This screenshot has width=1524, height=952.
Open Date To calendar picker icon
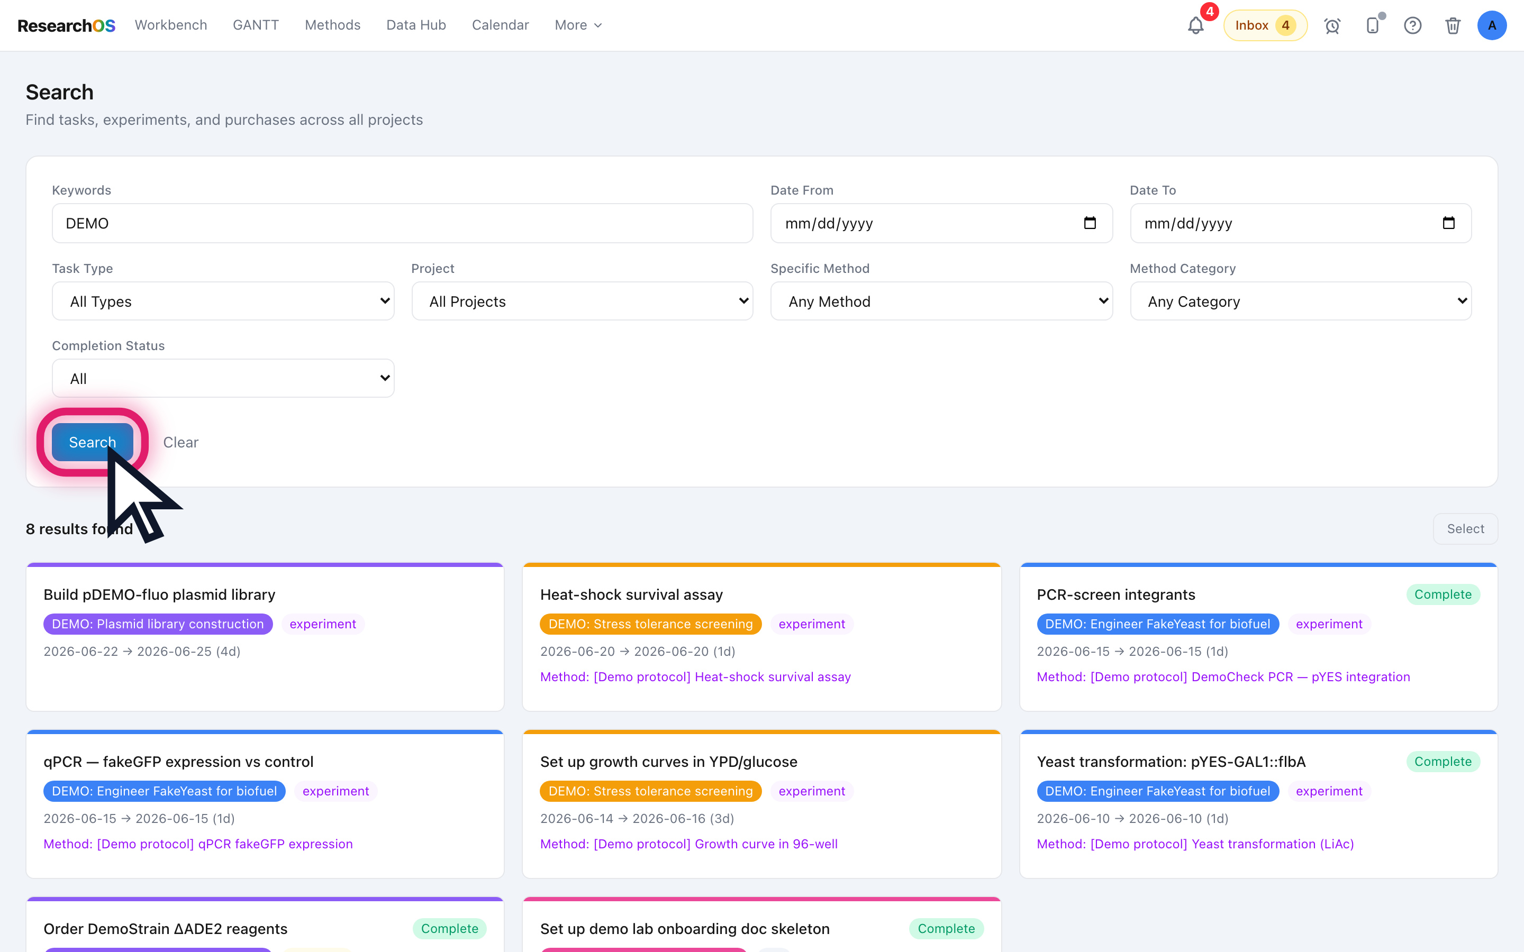[1448, 223]
